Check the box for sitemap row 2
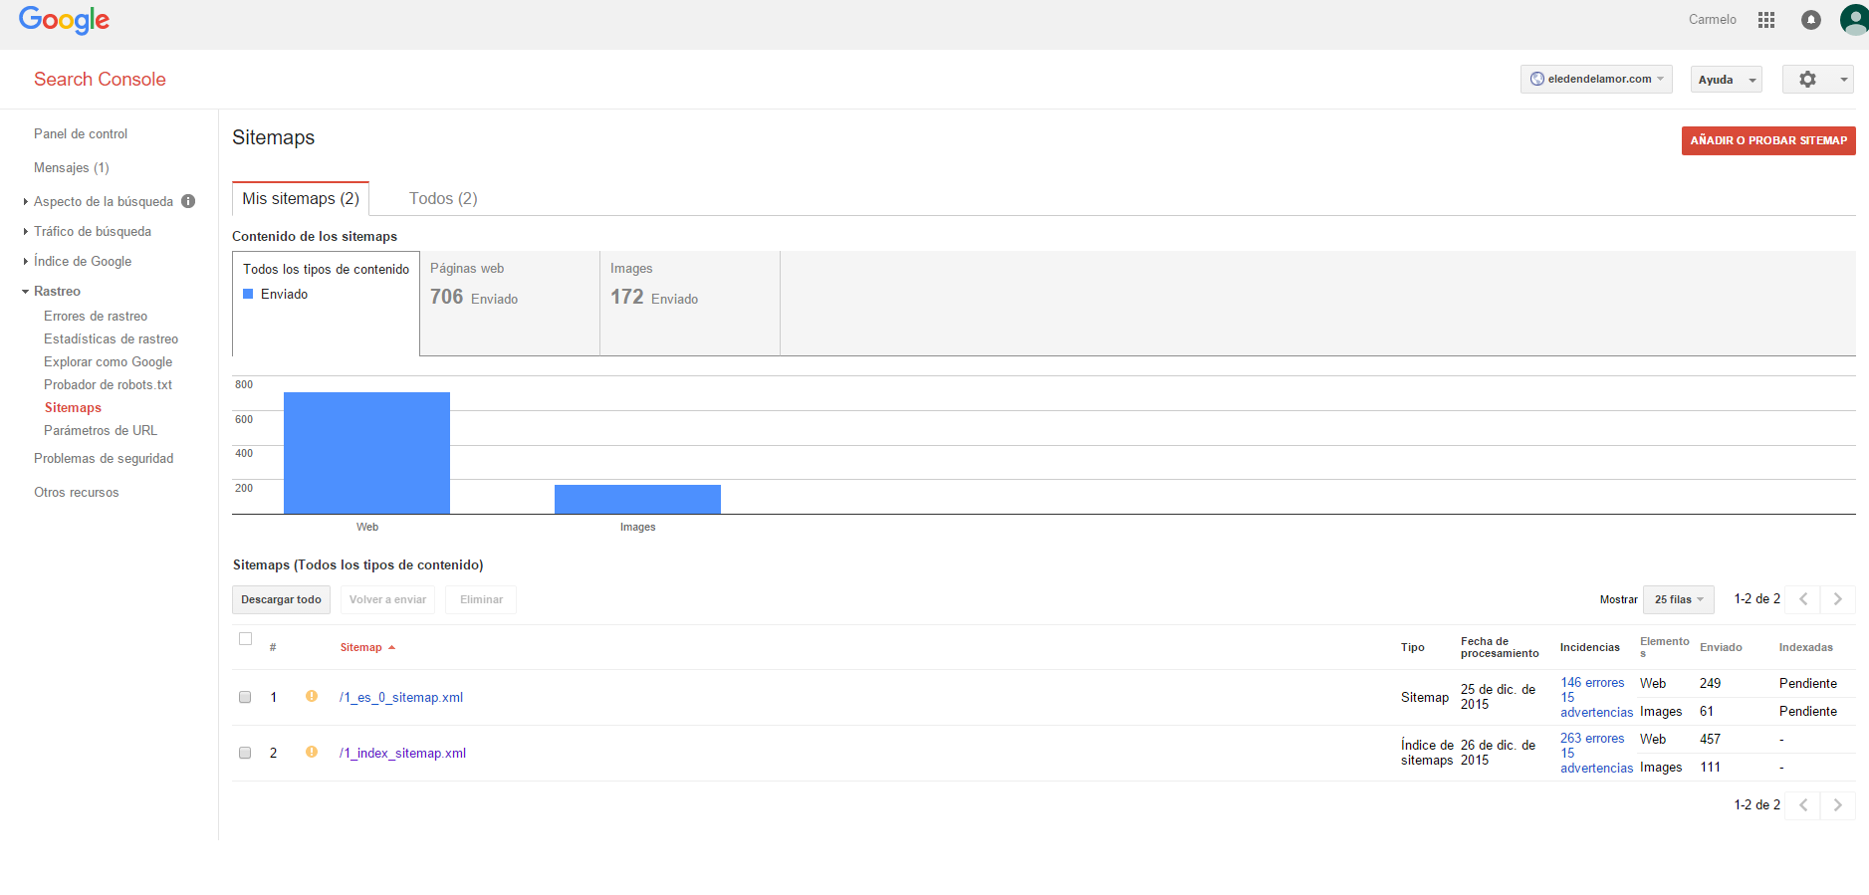Viewport: 1869px width, 895px height. click(x=245, y=753)
